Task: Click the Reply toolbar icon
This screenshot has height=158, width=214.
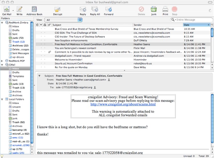Action: pyautogui.click(x=83, y=9)
